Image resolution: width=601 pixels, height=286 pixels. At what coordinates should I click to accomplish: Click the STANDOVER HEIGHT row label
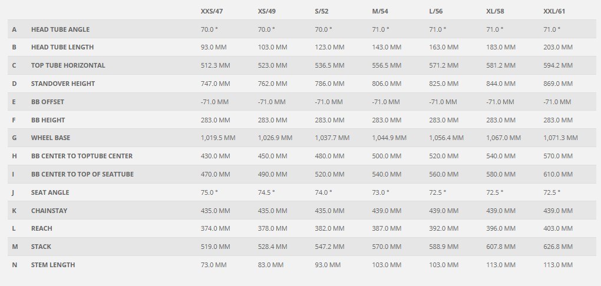(x=63, y=84)
